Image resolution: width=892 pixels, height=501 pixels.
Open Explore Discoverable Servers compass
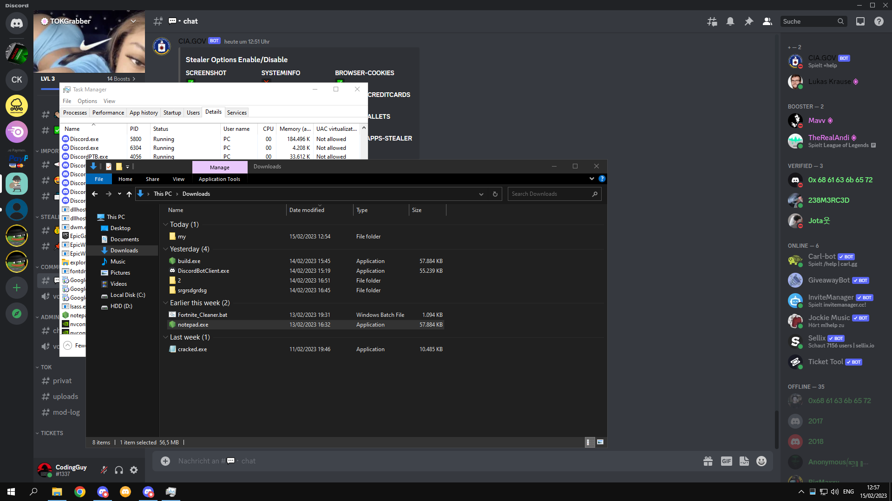17,314
